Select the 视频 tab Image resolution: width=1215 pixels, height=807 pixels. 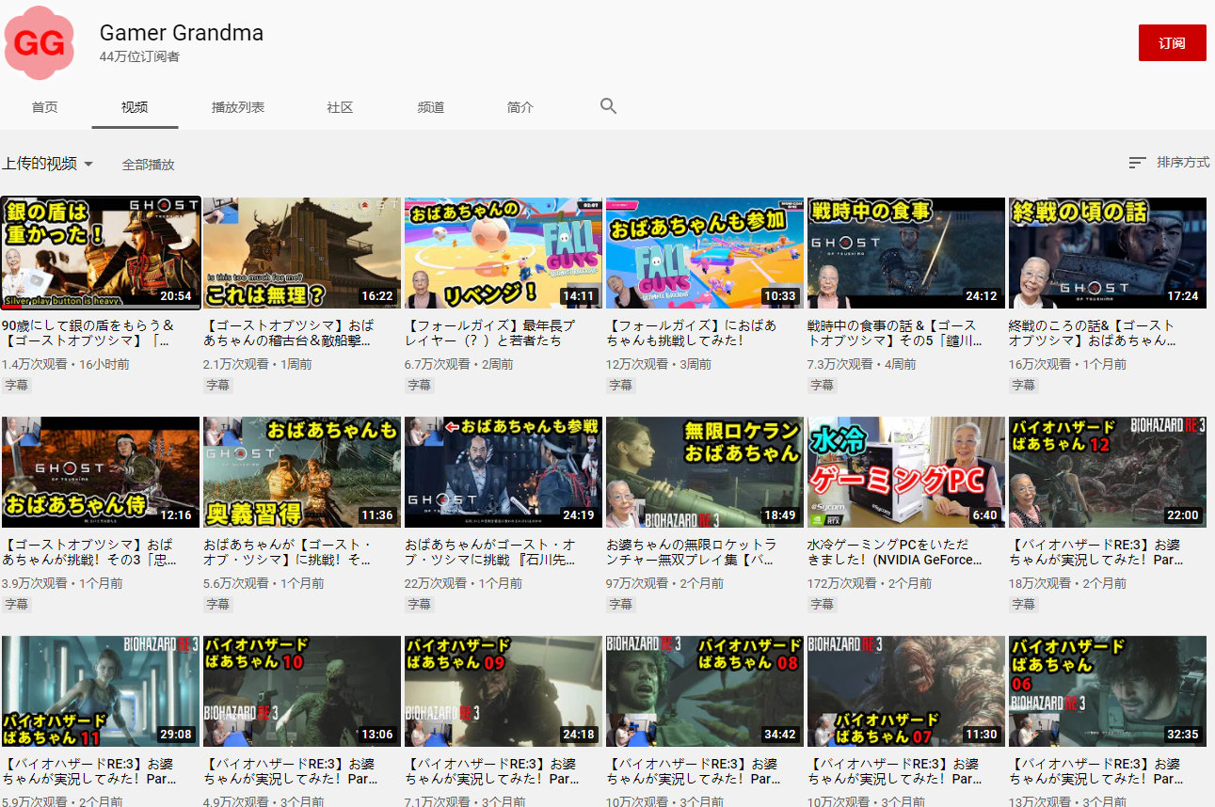[x=135, y=107]
